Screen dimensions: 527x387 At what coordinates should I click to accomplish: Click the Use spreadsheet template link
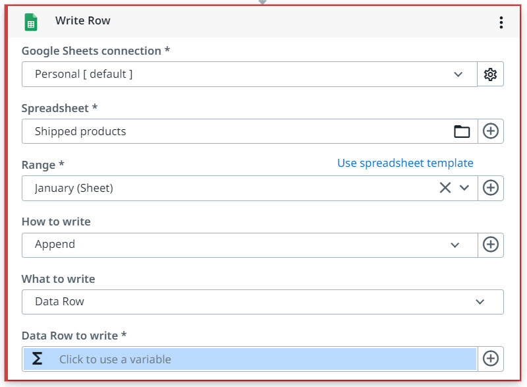click(405, 163)
